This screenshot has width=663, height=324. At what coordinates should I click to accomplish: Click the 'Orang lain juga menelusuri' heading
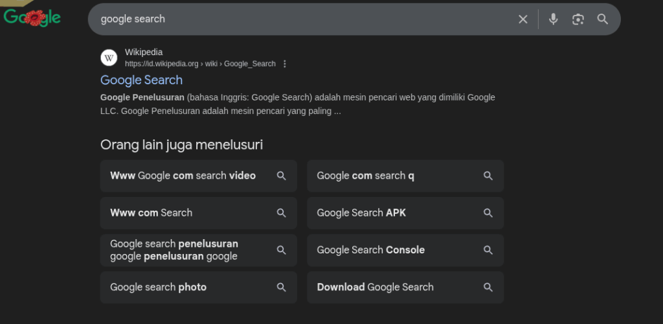[182, 145]
